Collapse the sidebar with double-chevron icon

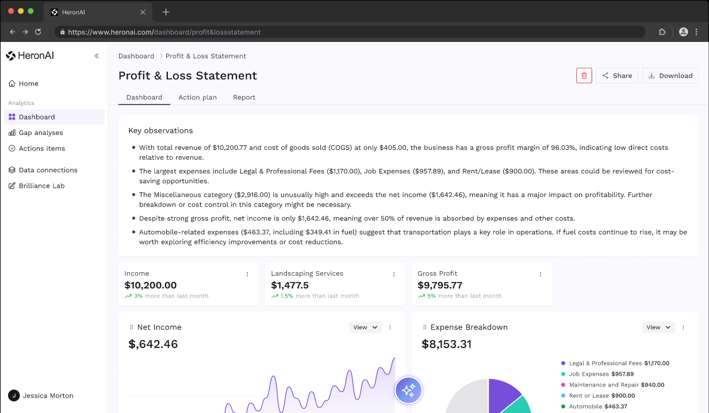[x=97, y=56]
